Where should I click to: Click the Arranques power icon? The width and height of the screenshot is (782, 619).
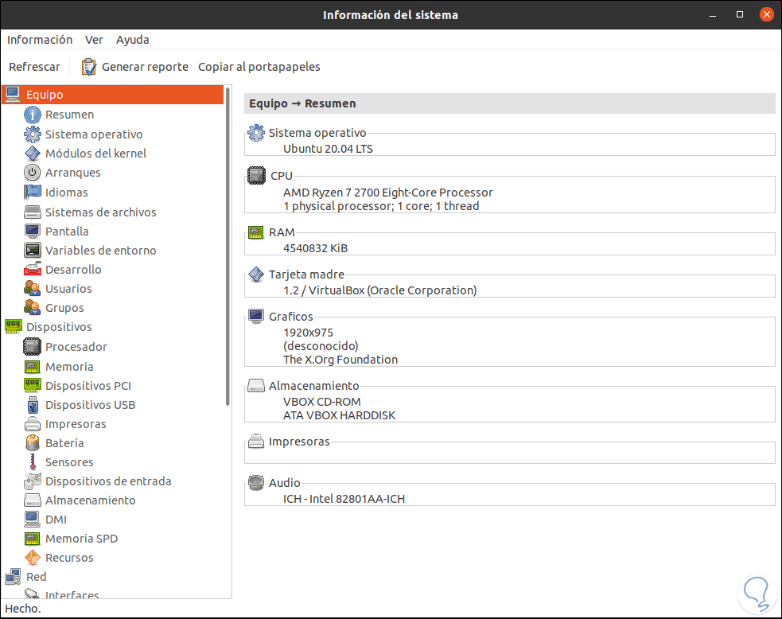[33, 173]
